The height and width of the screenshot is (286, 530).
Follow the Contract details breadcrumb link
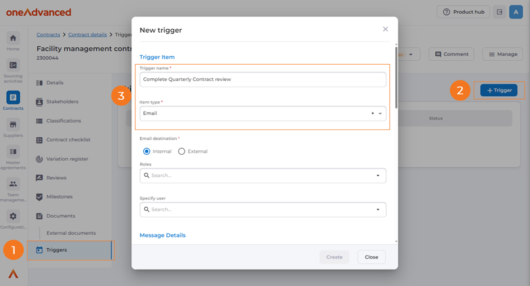(87, 35)
